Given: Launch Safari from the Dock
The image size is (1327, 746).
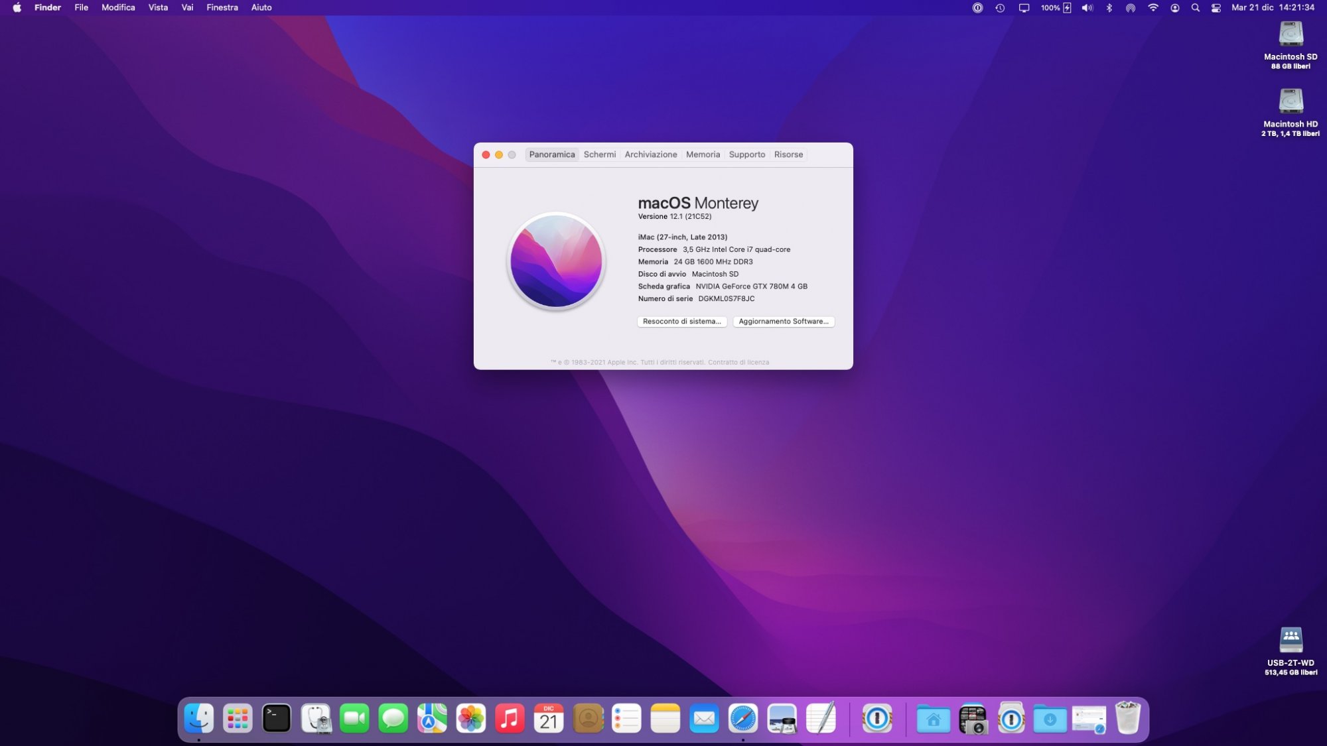Looking at the screenshot, I should pyautogui.click(x=742, y=719).
